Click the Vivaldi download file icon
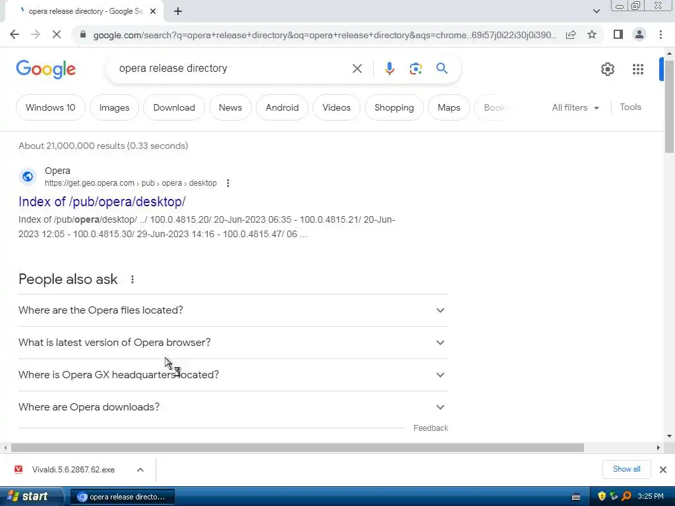The height and width of the screenshot is (506, 675). click(18, 469)
